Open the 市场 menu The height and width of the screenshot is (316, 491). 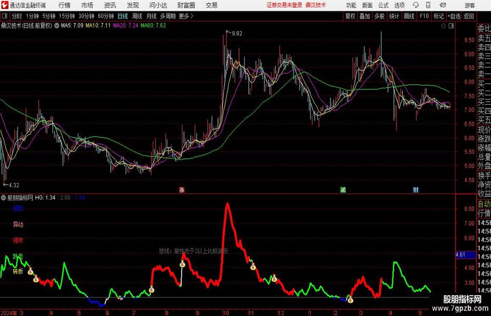(x=87, y=5)
